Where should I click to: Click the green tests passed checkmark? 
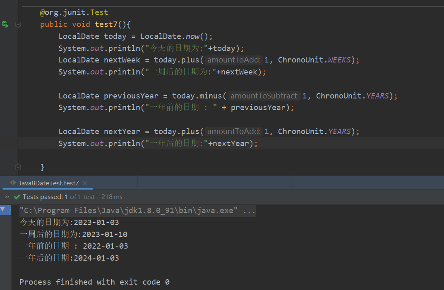coord(17,197)
